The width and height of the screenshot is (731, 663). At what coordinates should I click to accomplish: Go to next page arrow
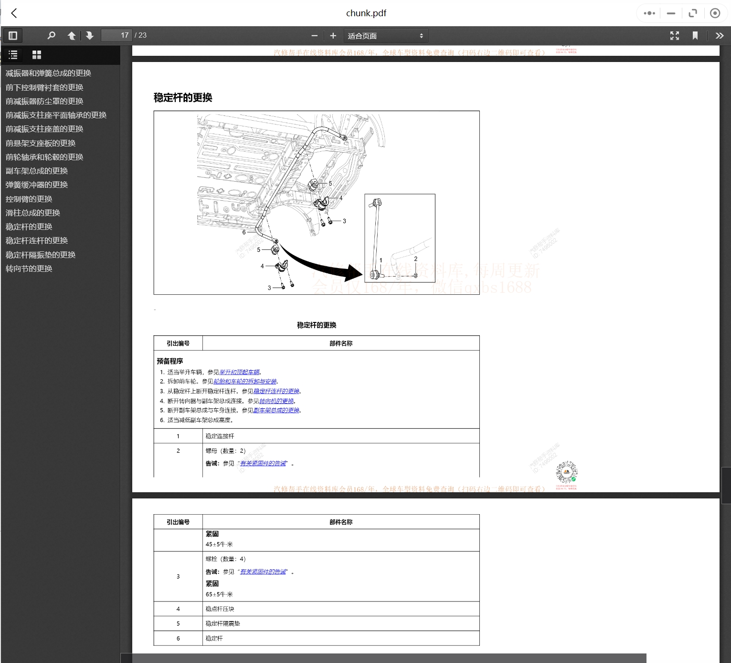[x=89, y=35]
